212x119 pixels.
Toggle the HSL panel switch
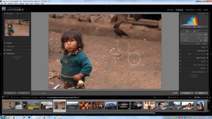pyautogui.click(x=180, y=54)
